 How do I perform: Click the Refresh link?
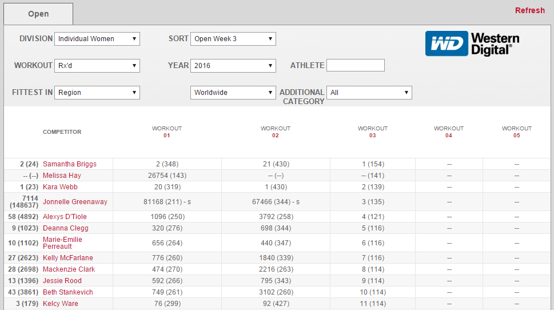pyautogui.click(x=529, y=11)
